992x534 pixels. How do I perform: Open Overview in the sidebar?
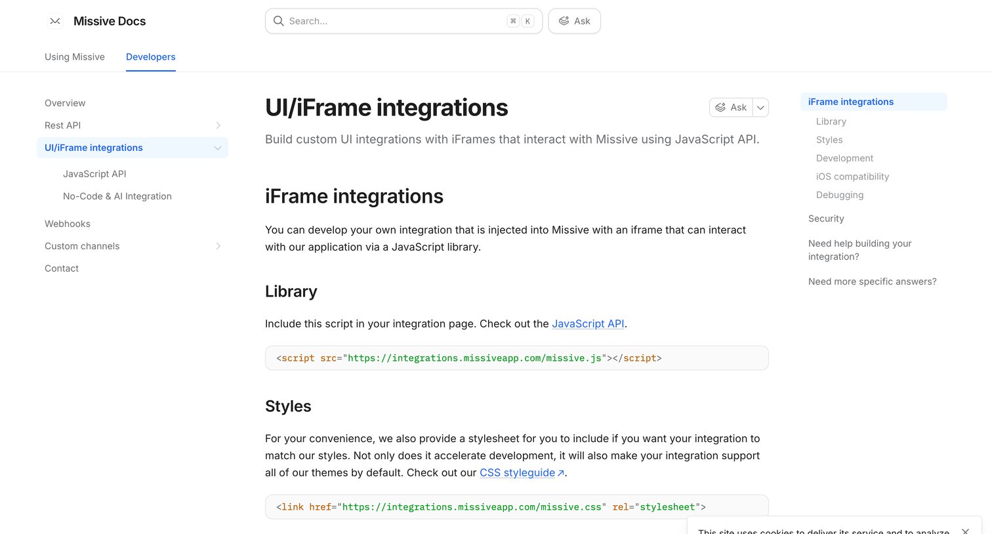(x=65, y=103)
